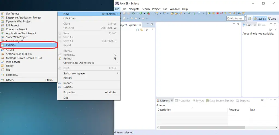Open the Project menu in menu bar
Image resolution: width=279 pixels, height=135 pixels.
click(156, 9)
